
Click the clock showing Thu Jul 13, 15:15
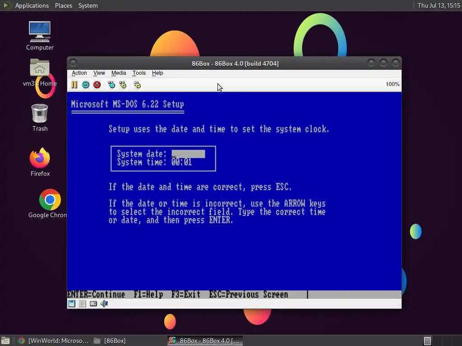pyautogui.click(x=439, y=5)
